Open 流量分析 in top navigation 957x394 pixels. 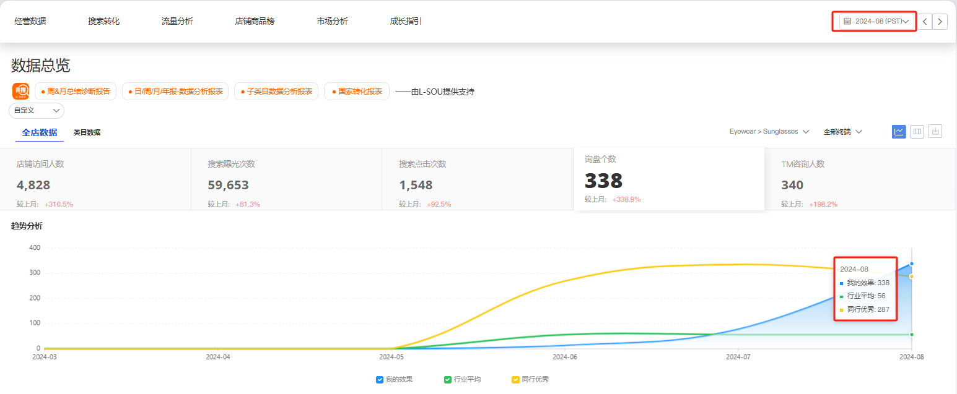coord(177,22)
